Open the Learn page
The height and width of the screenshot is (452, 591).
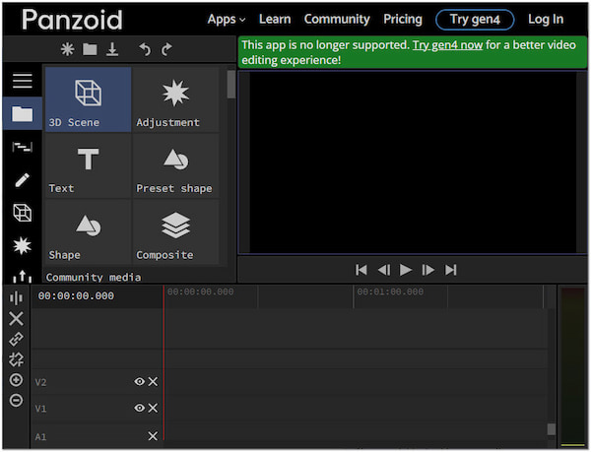click(275, 19)
